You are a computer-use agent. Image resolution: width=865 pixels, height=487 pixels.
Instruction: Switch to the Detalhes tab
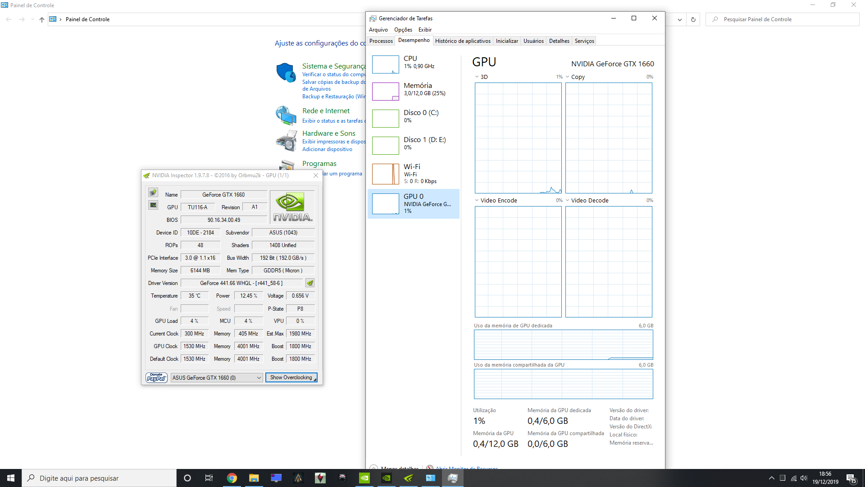[559, 41]
